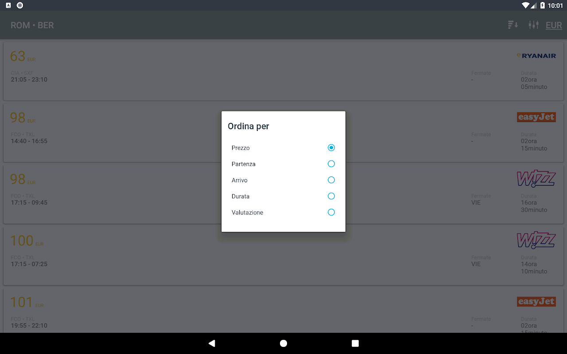Tap the 'A' notification icon in the status bar
The image size is (567, 354).
tap(8, 5)
